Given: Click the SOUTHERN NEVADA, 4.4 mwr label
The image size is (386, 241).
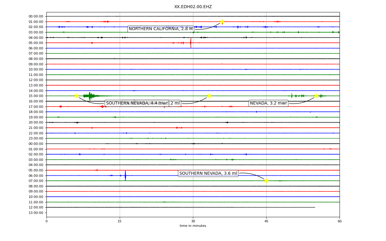Looking at the screenshot, I should coord(137,103).
